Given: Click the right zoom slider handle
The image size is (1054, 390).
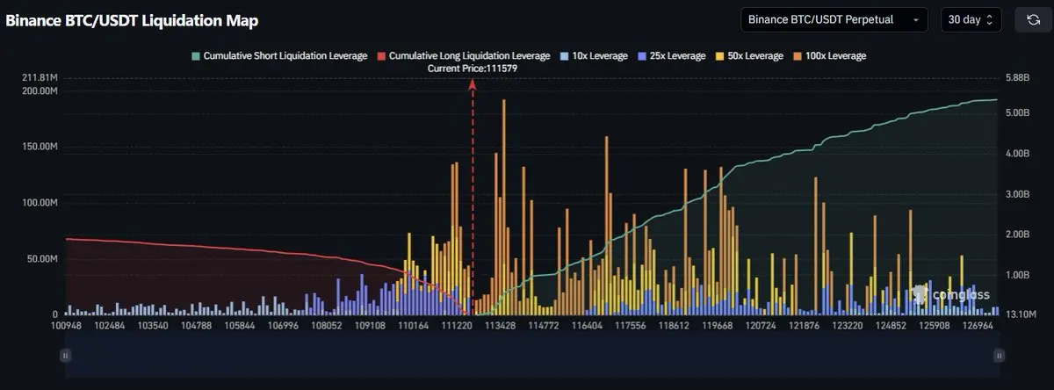Looking at the screenshot, I should [999, 355].
